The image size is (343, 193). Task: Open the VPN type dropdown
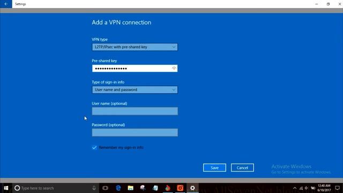(x=135, y=47)
